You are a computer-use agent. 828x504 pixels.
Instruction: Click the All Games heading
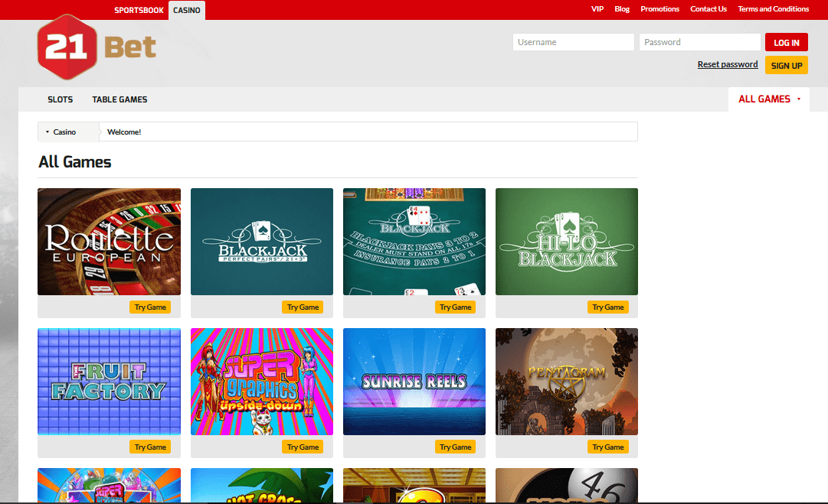tap(75, 162)
